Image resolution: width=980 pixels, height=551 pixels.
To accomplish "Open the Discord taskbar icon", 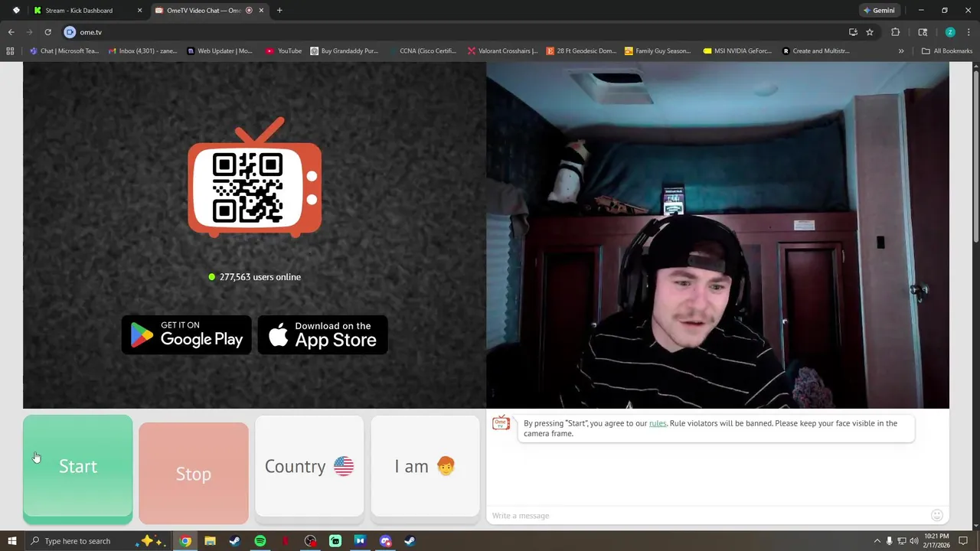I will 385,541.
